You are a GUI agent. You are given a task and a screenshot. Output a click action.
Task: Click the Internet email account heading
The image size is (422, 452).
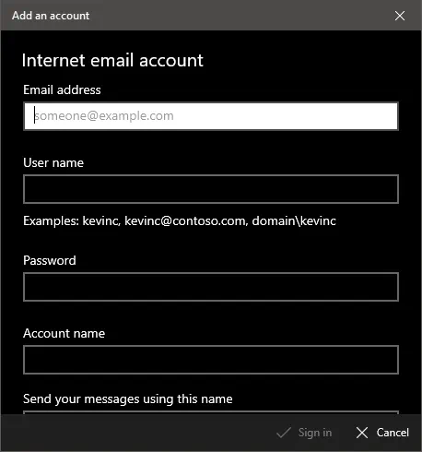pos(112,60)
